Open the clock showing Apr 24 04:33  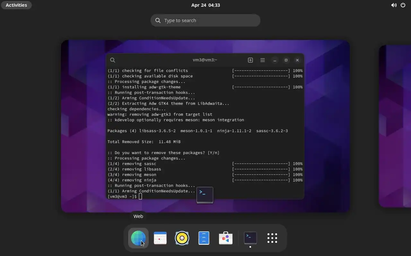coord(205,5)
